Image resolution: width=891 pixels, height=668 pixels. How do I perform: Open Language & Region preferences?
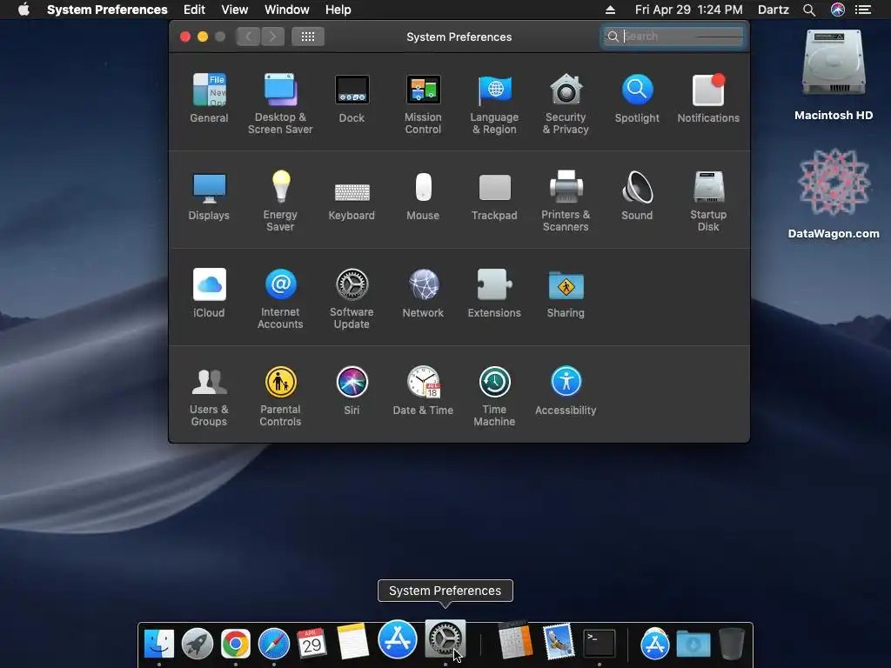click(494, 104)
